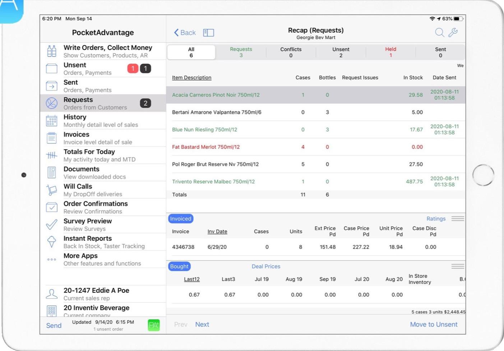Open Instant Reports menu item
This screenshot has height=351, width=504.
103,242
